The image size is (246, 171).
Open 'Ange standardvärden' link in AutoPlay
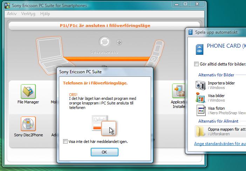(220, 144)
